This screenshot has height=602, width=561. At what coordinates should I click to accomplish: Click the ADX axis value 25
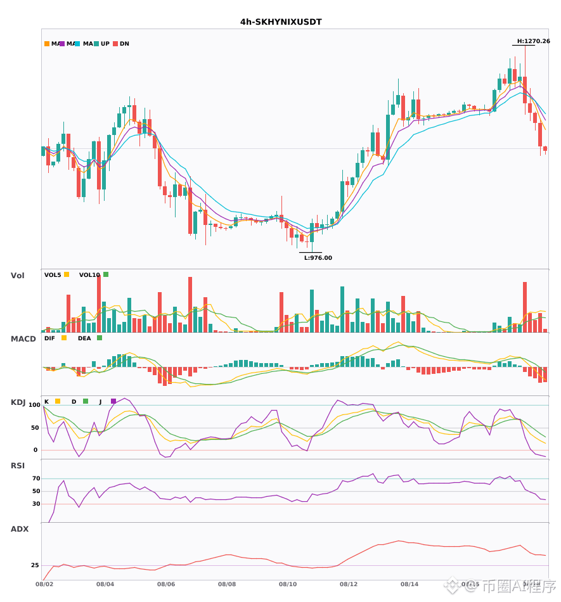(35, 565)
